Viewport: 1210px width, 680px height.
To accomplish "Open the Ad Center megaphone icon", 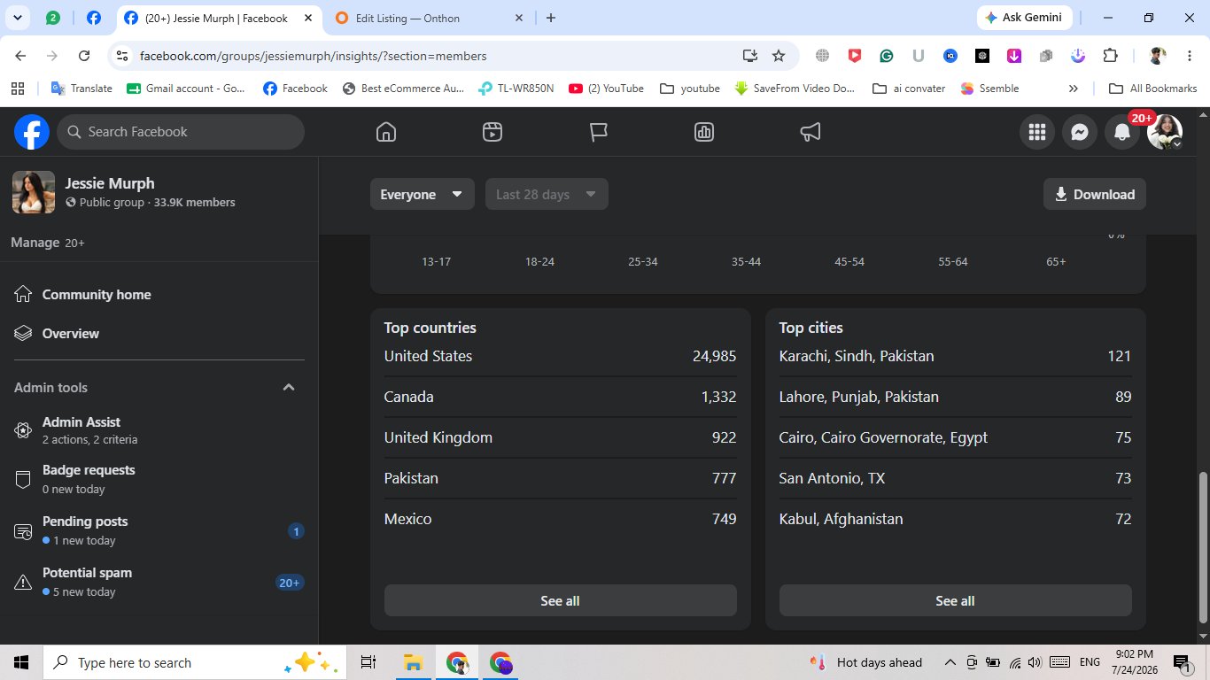I will 811,132.
